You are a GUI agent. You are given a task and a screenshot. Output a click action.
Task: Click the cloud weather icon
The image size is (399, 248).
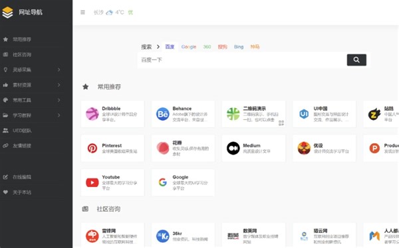click(109, 13)
